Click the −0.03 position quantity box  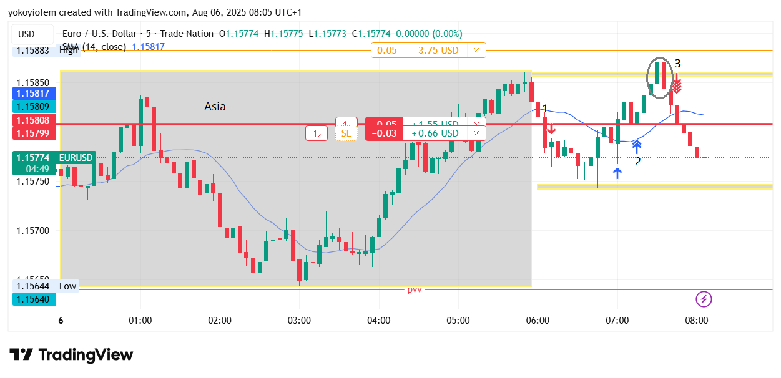tap(383, 133)
